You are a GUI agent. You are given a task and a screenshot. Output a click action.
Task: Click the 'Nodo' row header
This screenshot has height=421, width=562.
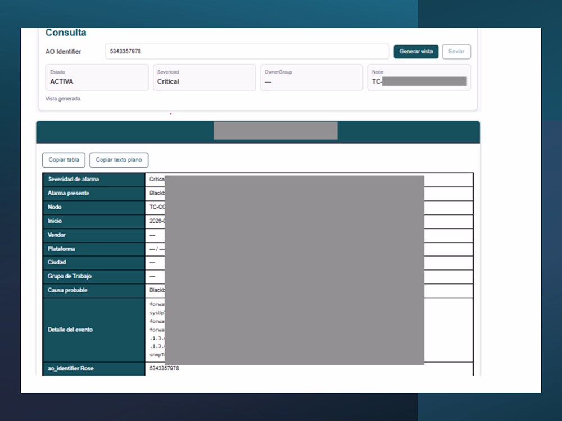pos(94,207)
